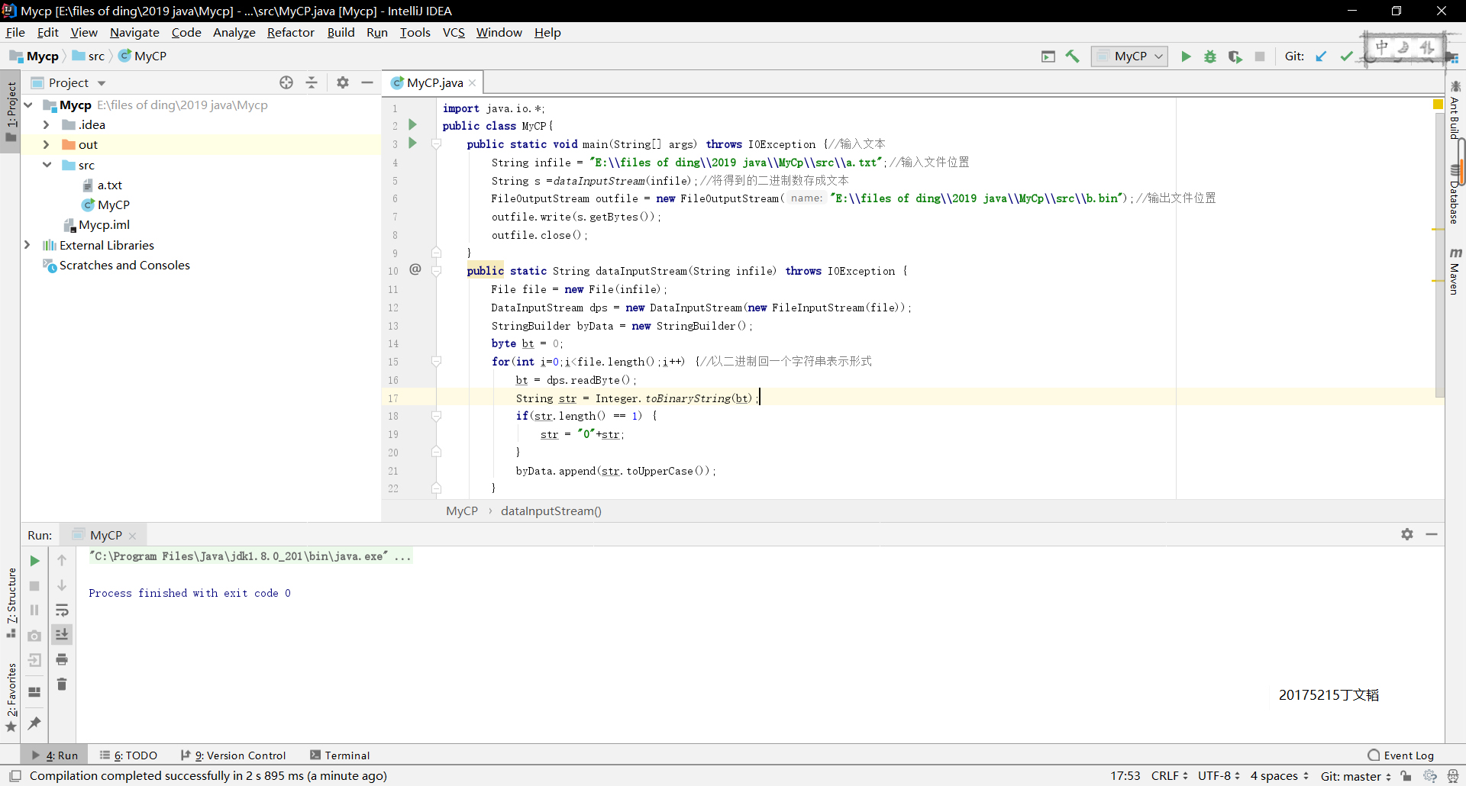Select the MyCP.java editor tab

[434, 82]
